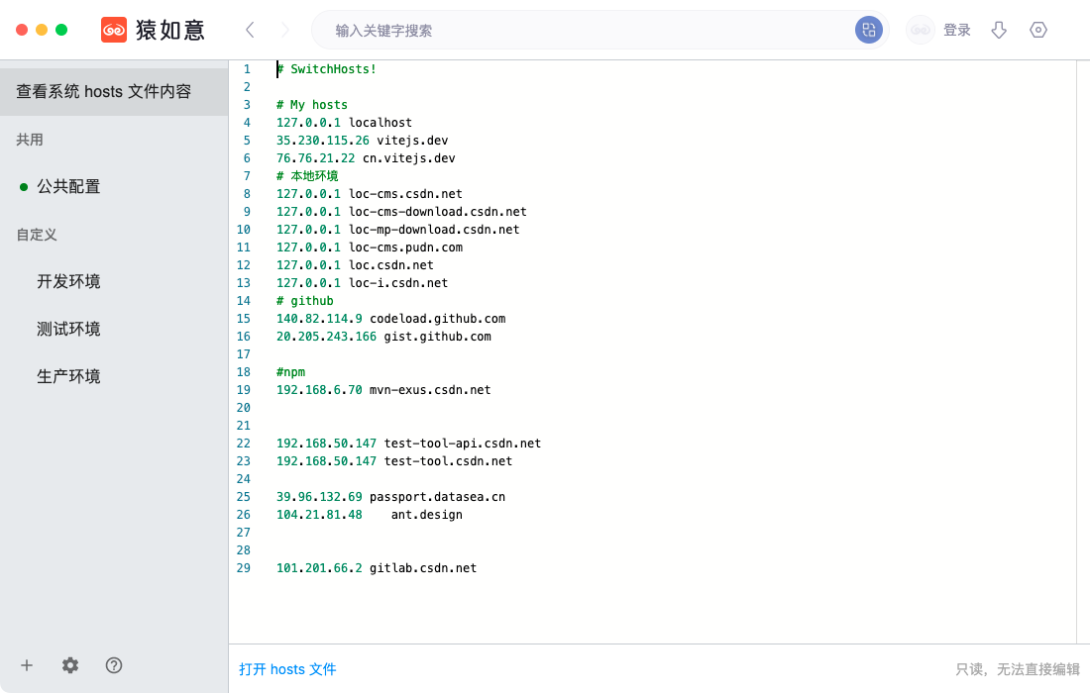Click the 'loc-cms-download.csdn.net' line
Viewport: 1090px width, 693px height.
(437, 212)
